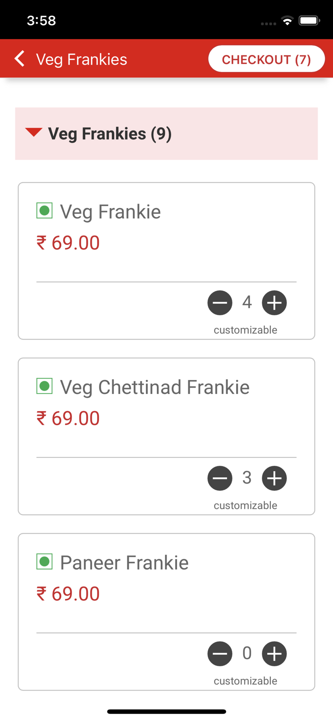Go back using the header chevron
The width and height of the screenshot is (333, 721).
pos(20,59)
